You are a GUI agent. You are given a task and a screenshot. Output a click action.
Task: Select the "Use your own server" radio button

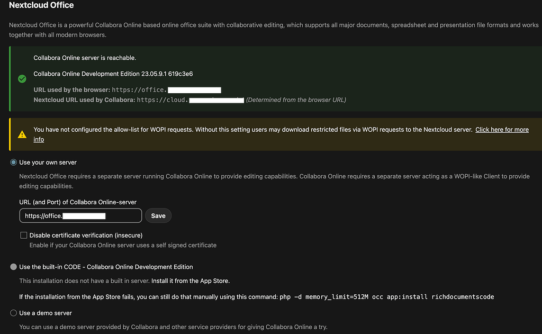pyautogui.click(x=14, y=163)
